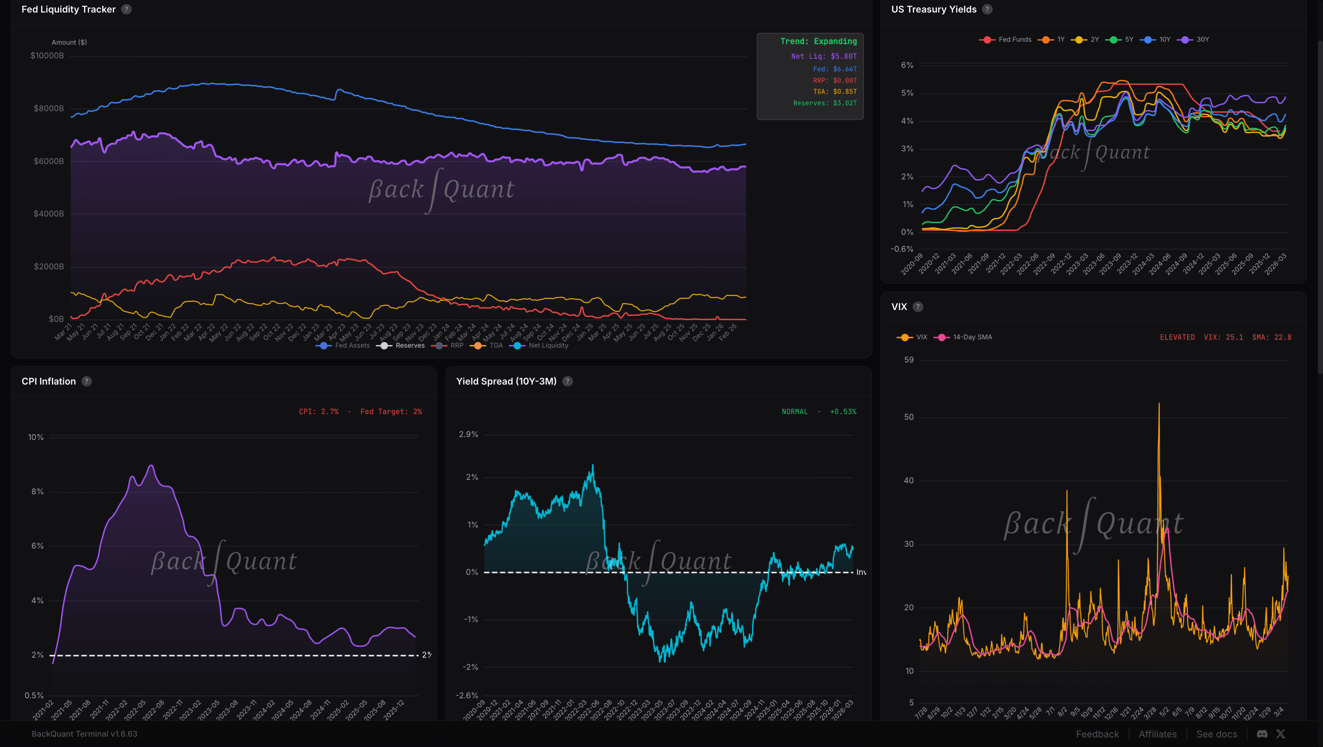Click the Affiliates link
Screen dimensions: 1323x747
(x=1158, y=734)
